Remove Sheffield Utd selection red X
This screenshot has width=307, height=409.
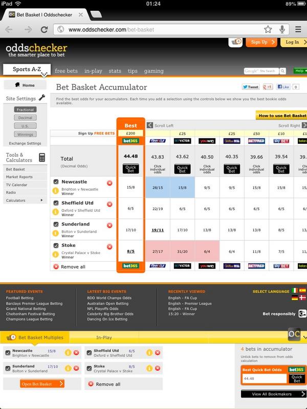[109, 204]
